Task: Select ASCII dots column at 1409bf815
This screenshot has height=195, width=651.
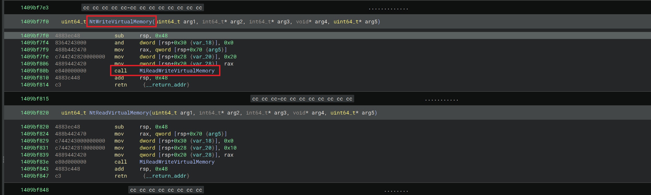Action: point(442,100)
